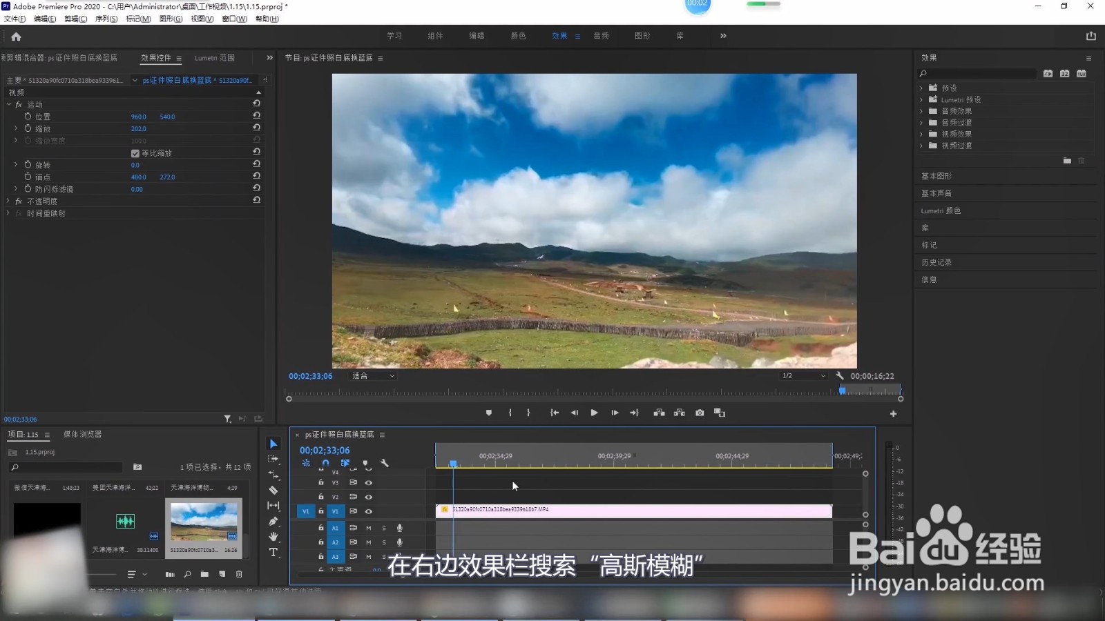Switch to the Lumetri 范围 tab
This screenshot has width=1105, height=621.
coord(215,58)
